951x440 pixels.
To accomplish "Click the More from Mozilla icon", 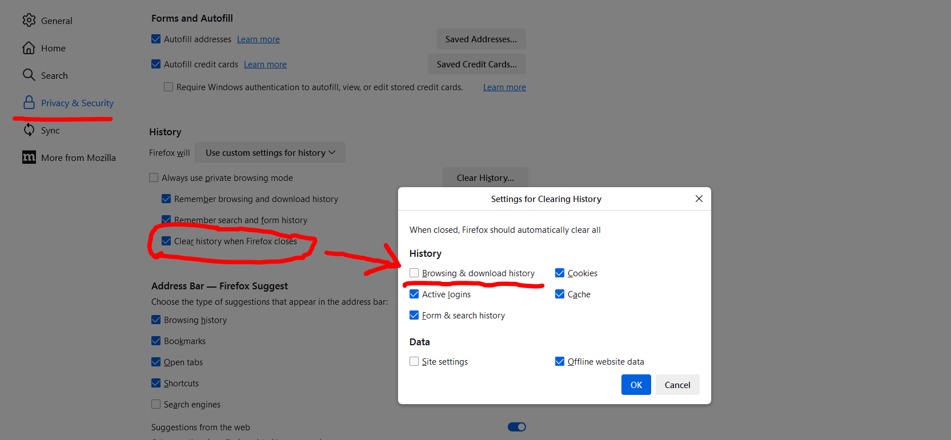I will coord(29,158).
